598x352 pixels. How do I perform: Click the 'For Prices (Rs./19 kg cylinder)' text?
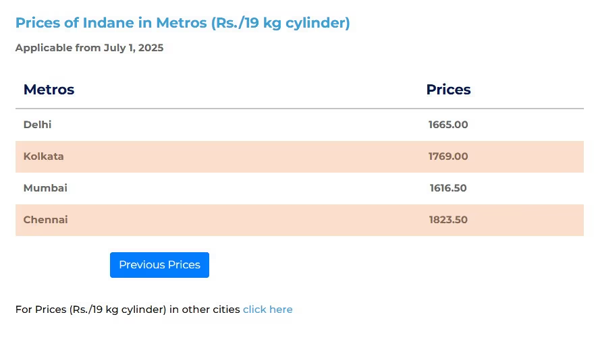point(90,310)
